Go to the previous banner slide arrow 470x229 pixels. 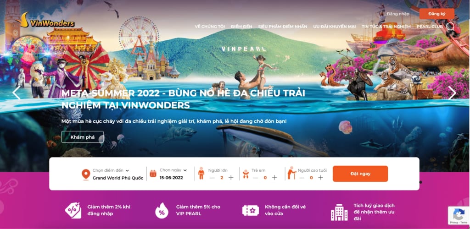pyautogui.click(x=16, y=93)
